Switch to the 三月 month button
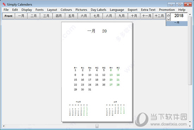The image size is (194, 130). 46,16
